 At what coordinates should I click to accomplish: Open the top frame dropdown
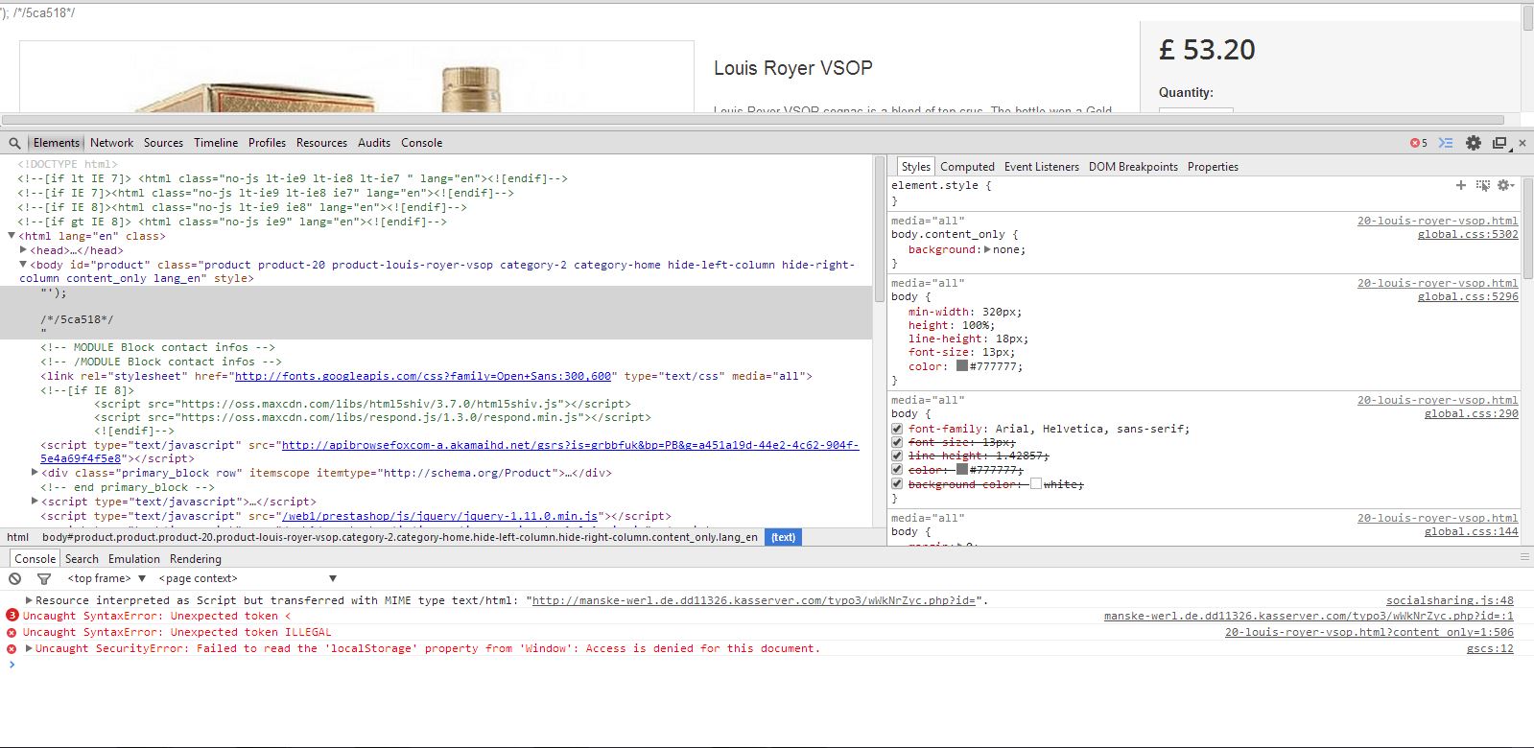pyautogui.click(x=106, y=579)
